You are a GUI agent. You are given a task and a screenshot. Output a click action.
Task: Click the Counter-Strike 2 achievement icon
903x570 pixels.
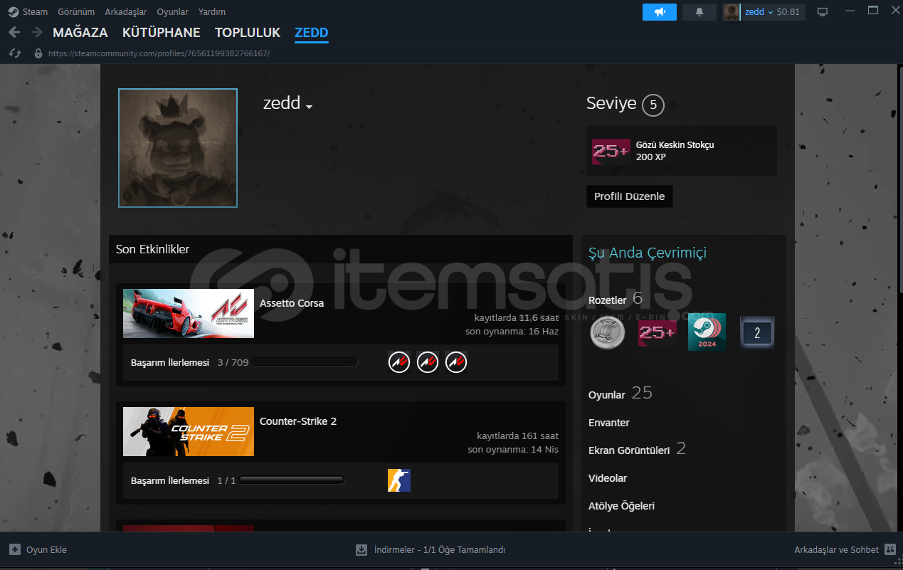399,480
